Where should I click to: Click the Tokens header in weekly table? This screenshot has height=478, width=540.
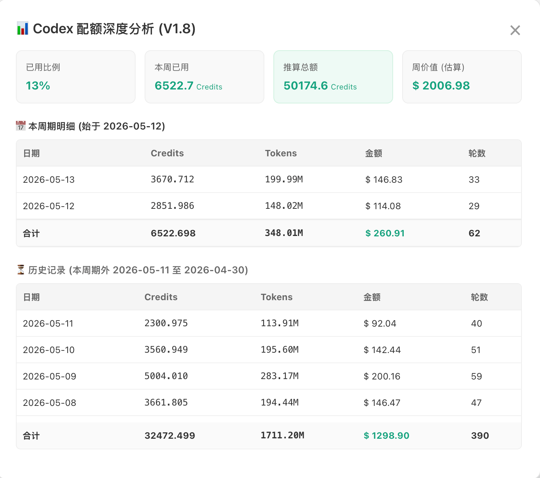pos(281,153)
